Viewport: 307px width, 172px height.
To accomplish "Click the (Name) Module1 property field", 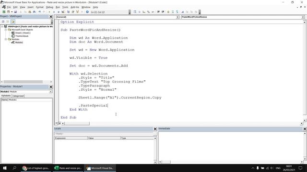I will (26, 100).
